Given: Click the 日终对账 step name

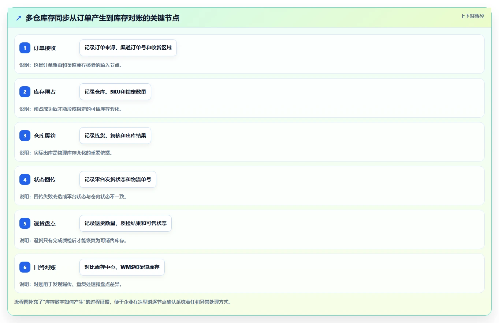Looking at the screenshot, I should [x=45, y=267].
